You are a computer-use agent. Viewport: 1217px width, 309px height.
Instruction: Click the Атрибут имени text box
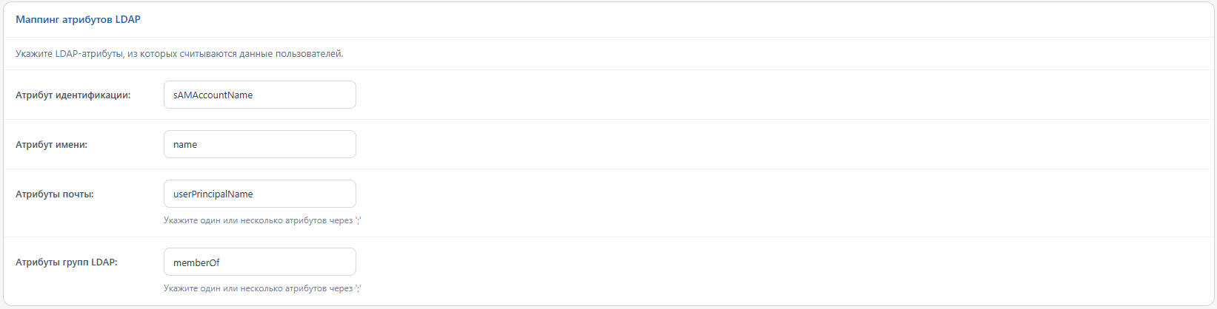pos(260,144)
